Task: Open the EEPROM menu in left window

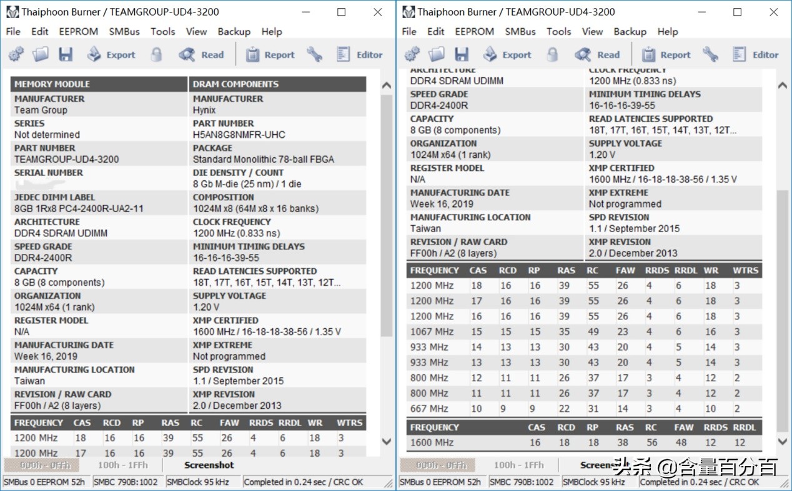Action: click(79, 31)
